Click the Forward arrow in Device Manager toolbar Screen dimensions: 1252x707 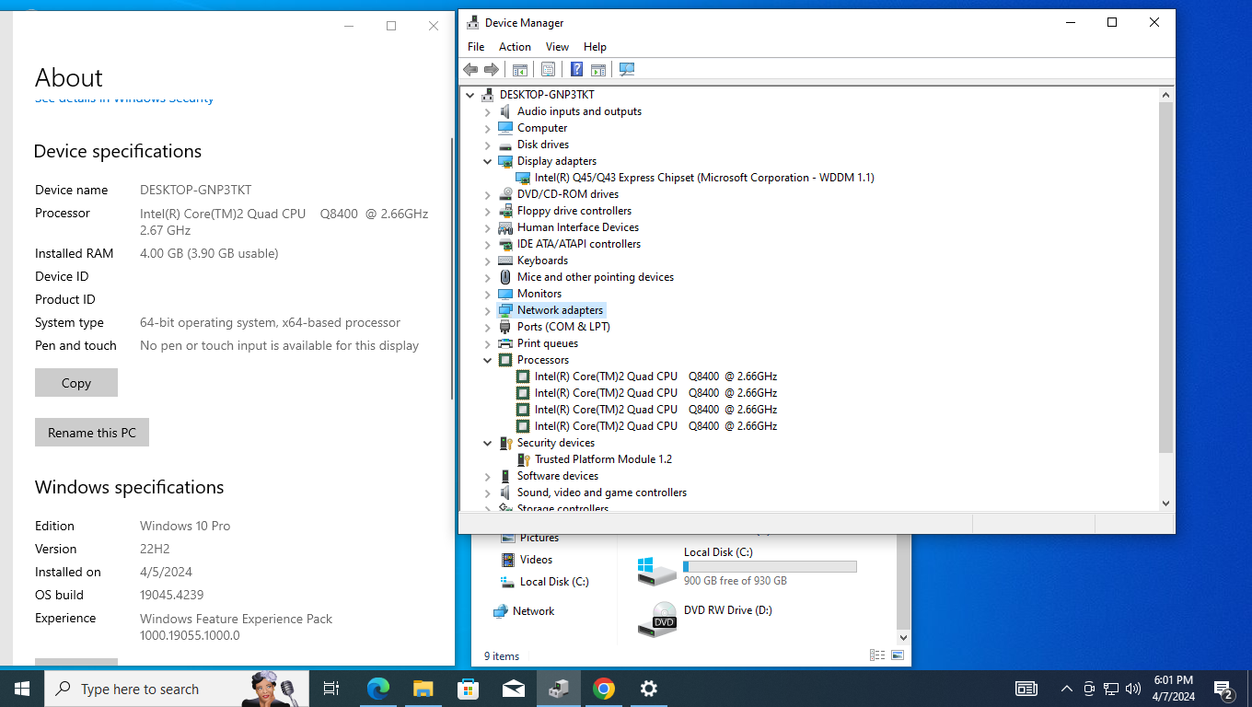coord(492,70)
